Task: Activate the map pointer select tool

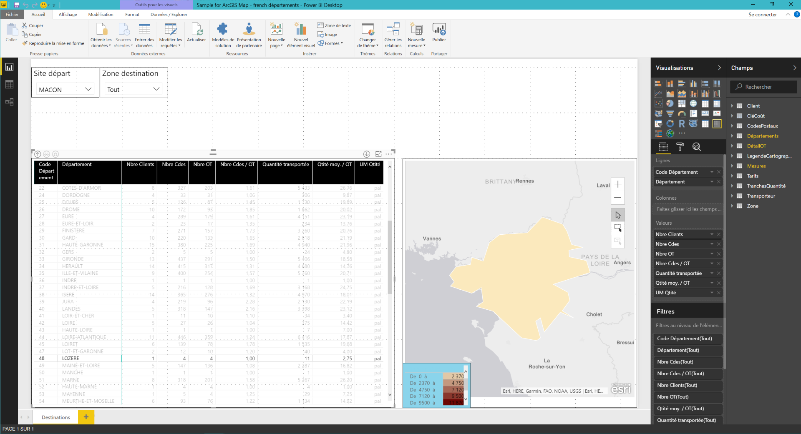Action: (618, 215)
